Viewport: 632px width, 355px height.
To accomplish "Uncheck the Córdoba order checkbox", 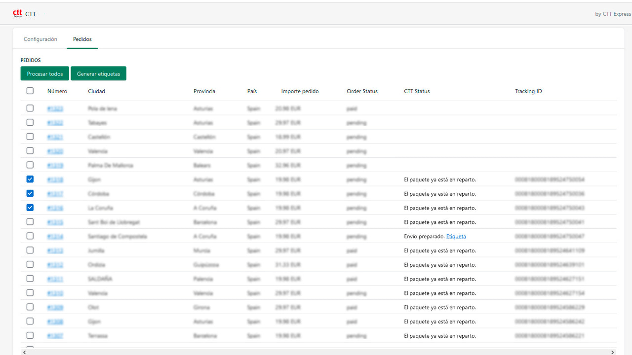I will click(x=30, y=193).
